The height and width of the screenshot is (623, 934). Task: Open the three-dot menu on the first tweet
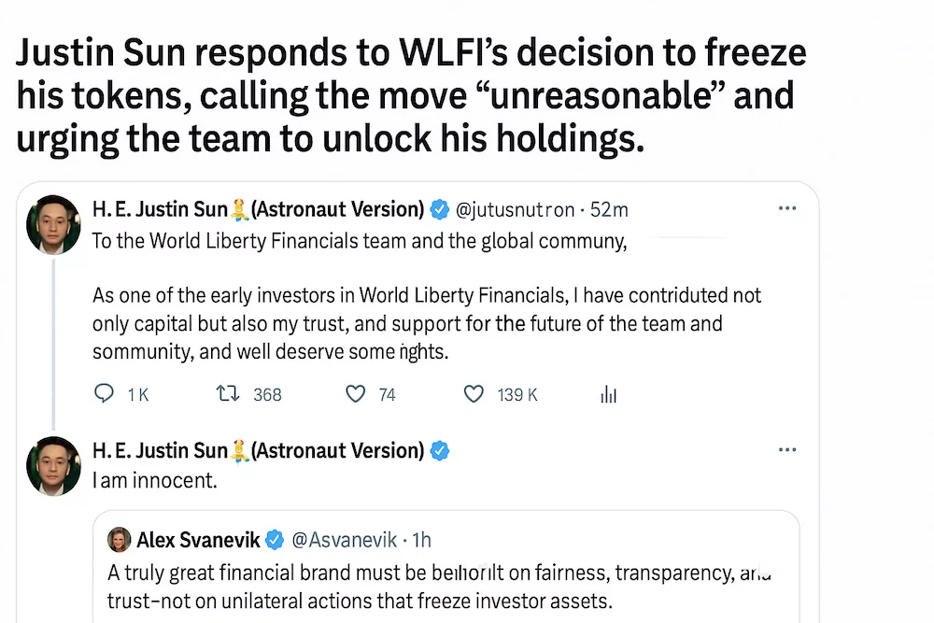tap(787, 208)
